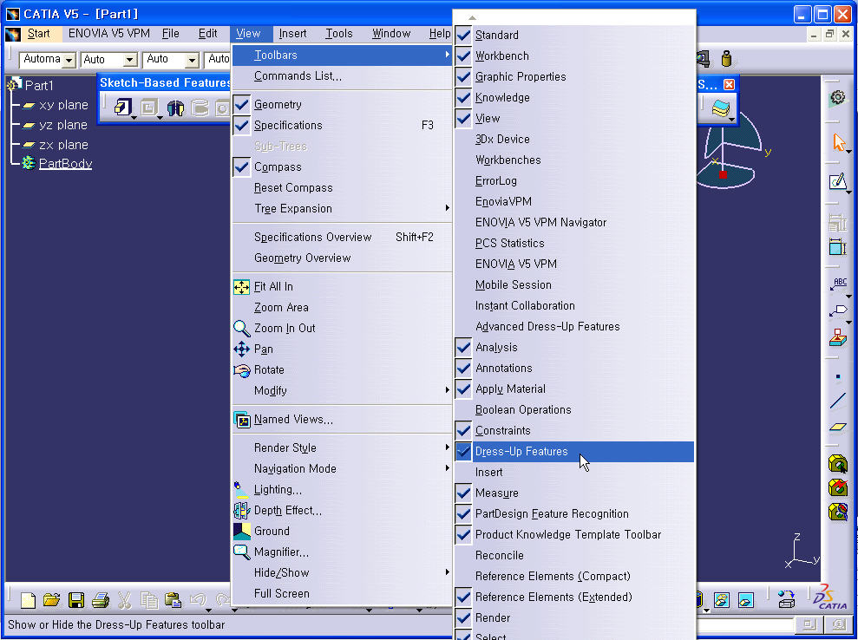Expand the Render Style submenu
The image size is (858, 640).
[x=285, y=448]
